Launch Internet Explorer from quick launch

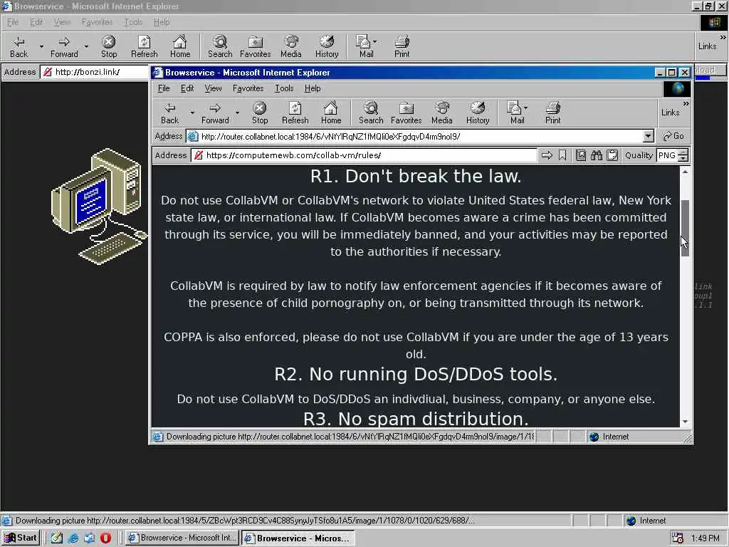pyautogui.click(x=73, y=538)
